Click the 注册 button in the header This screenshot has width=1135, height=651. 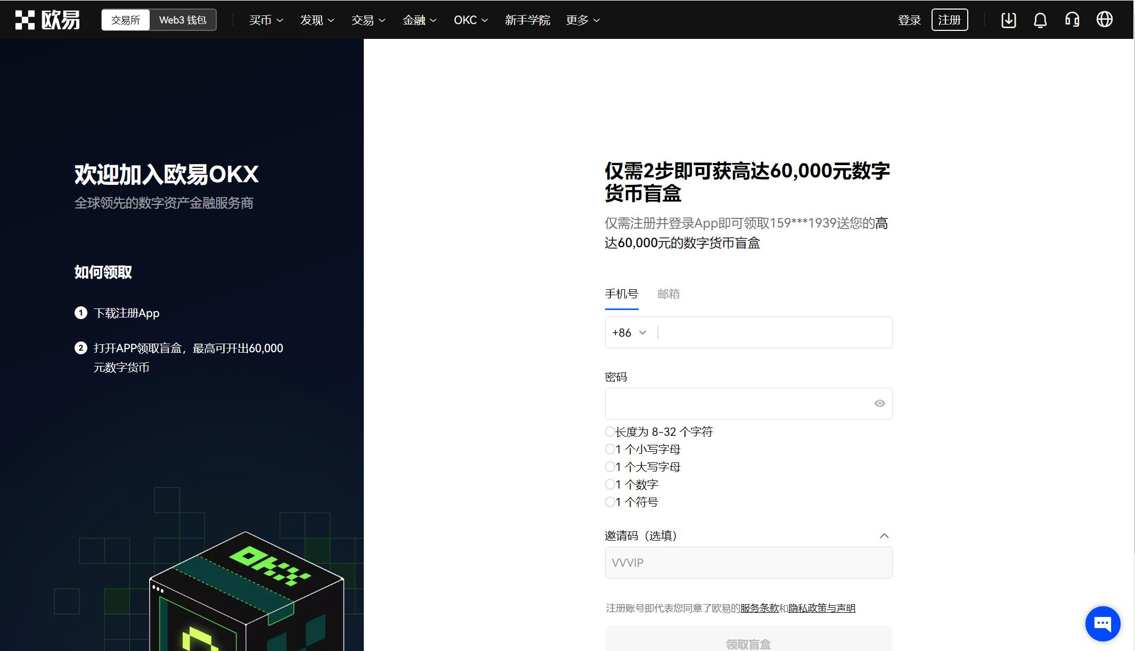pos(949,20)
